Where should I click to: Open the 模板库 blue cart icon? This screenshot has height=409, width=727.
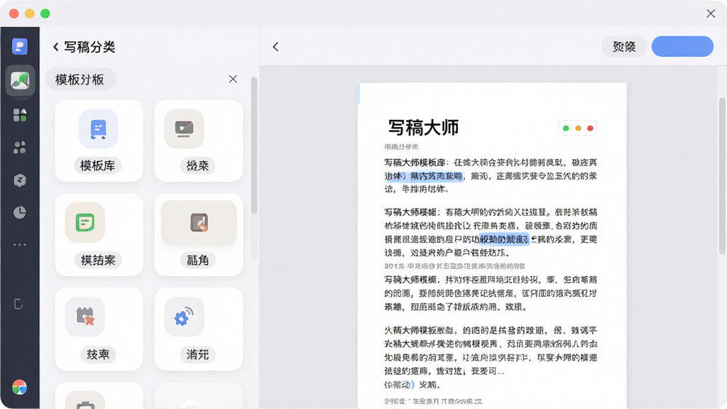click(x=98, y=129)
